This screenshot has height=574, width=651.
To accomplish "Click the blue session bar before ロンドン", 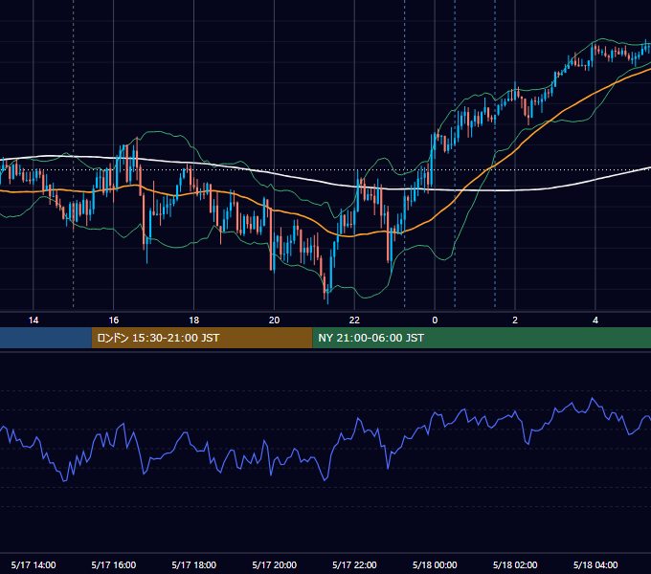I will [46, 338].
